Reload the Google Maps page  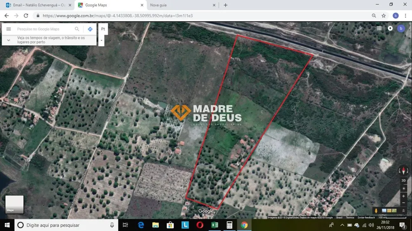click(26, 16)
